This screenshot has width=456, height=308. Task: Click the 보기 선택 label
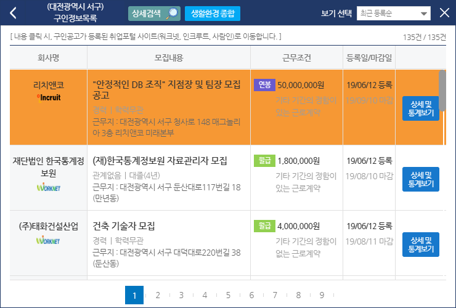tap(336, 14)
